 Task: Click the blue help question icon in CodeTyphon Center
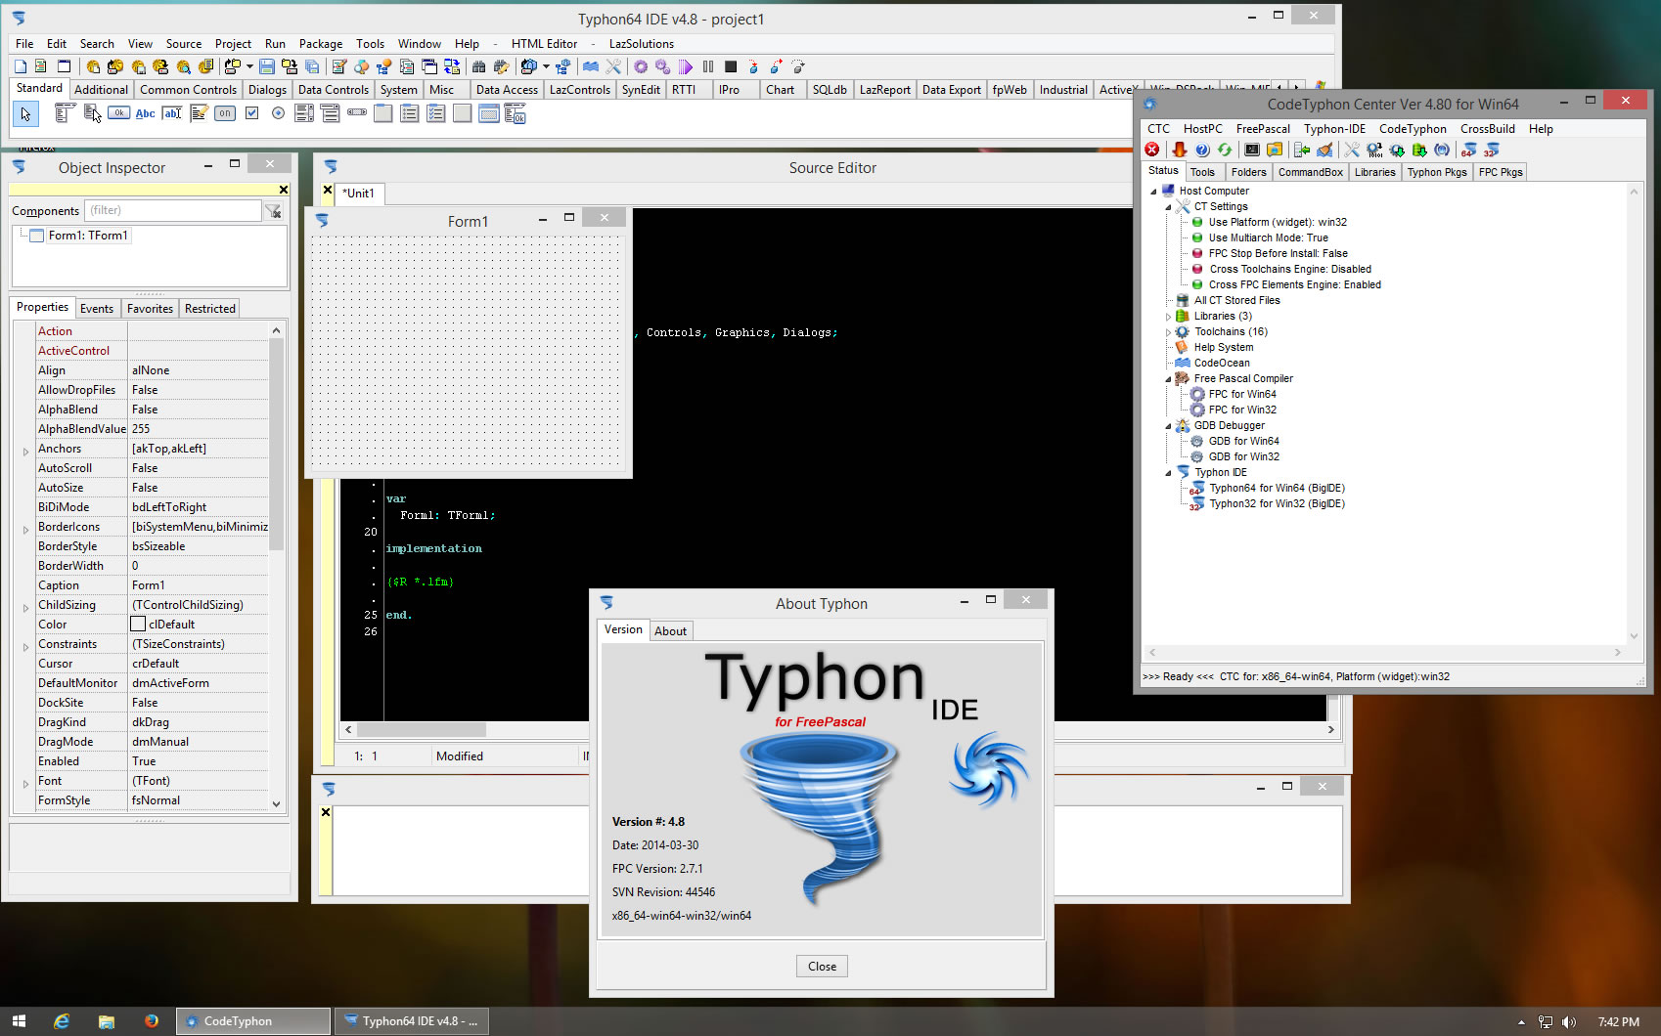(x=1202, y=150)
